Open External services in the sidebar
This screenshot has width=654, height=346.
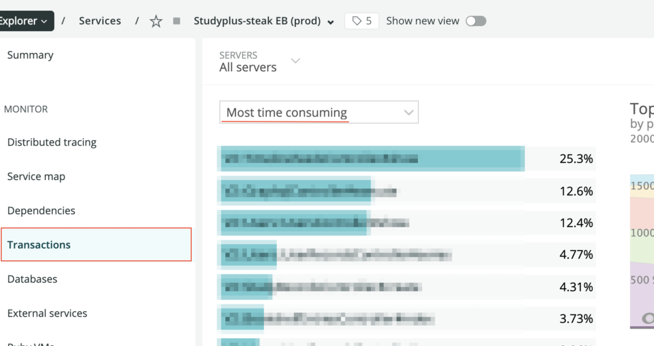click(x=47, y=313)
